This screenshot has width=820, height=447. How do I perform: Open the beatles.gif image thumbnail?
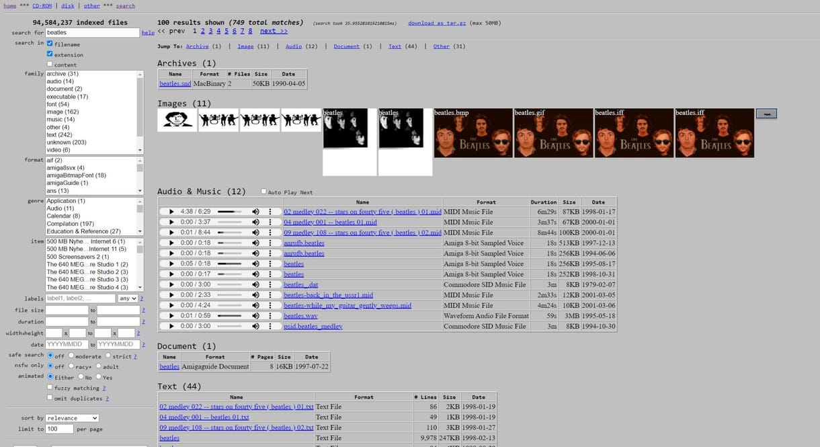553,133
